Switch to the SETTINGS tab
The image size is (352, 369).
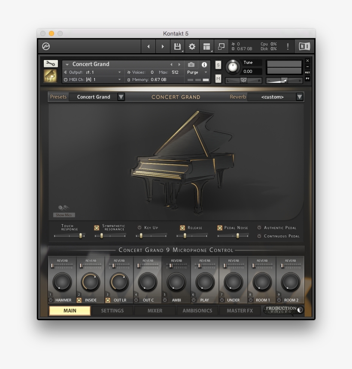[112, 310]
